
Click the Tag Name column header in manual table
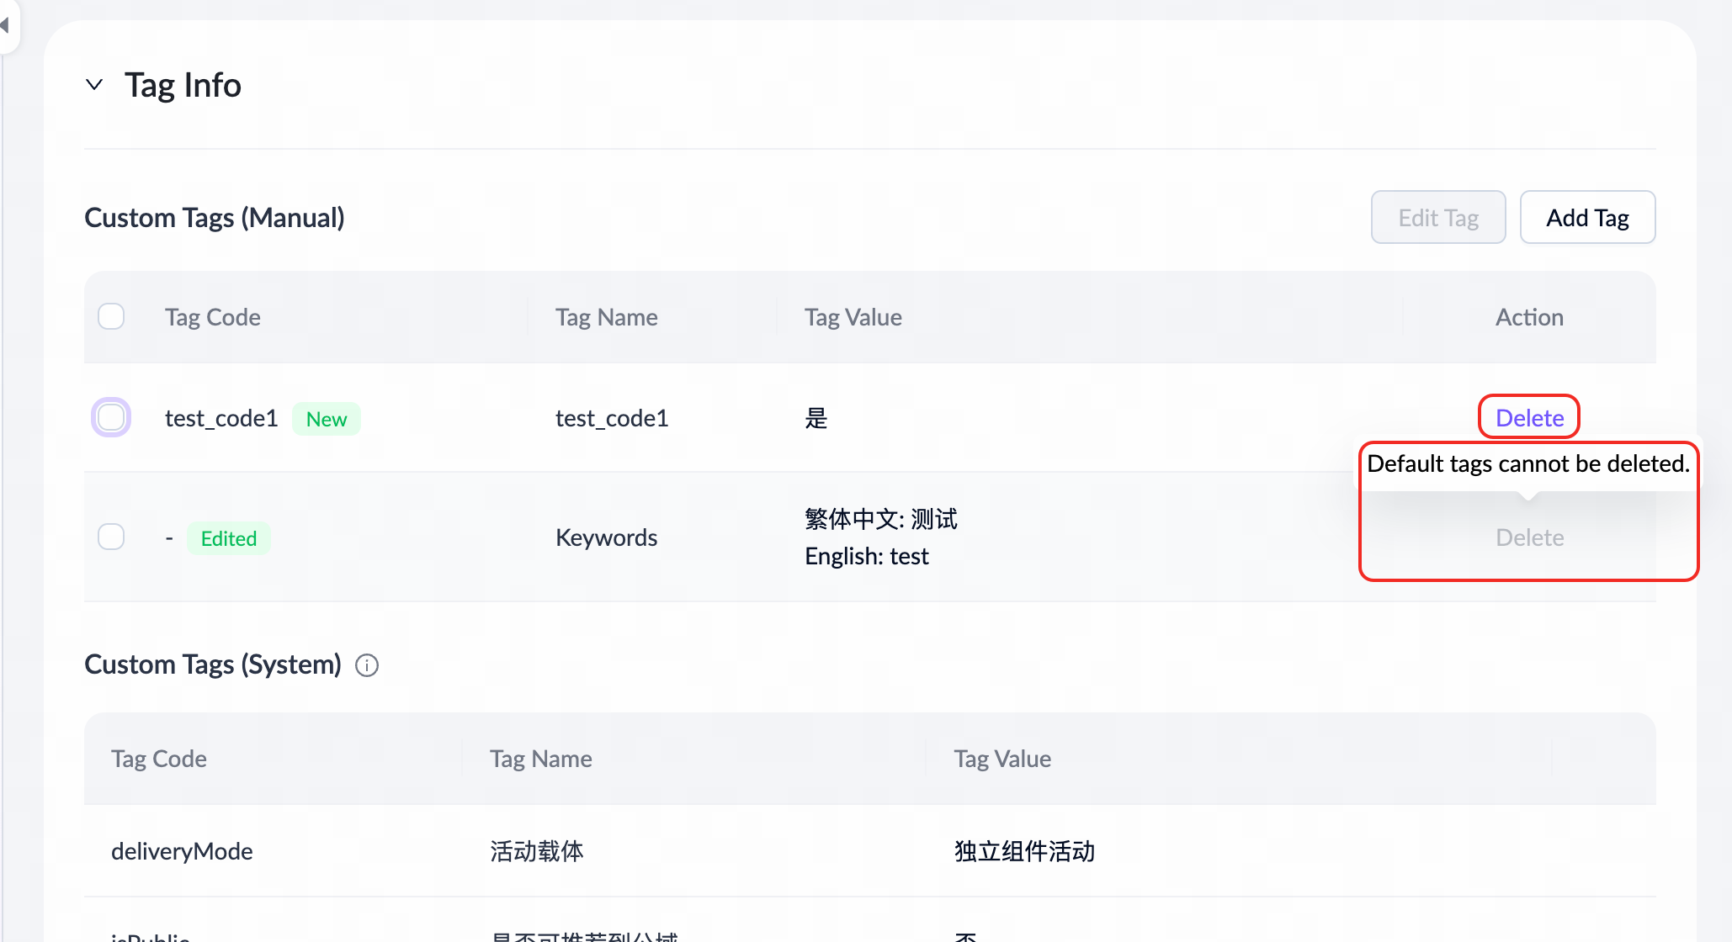pos(607,317)
